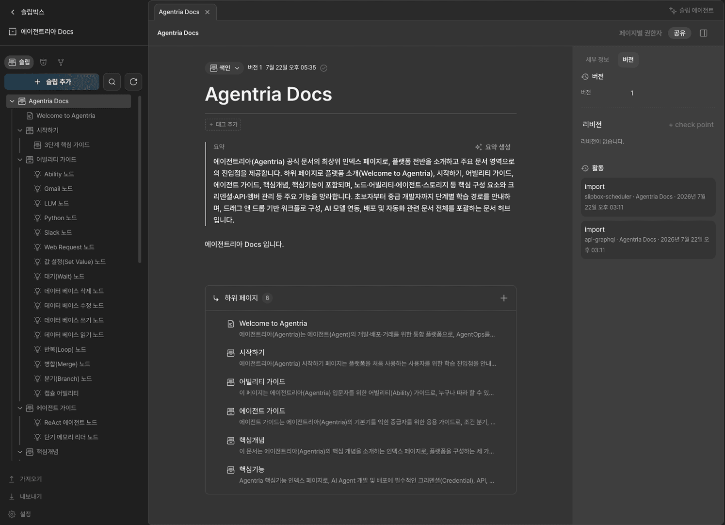The width and height of the screenshot is (725, 525).
Task: Click the 핵심기능 sub page icon
Action: (x=231, y=470)
